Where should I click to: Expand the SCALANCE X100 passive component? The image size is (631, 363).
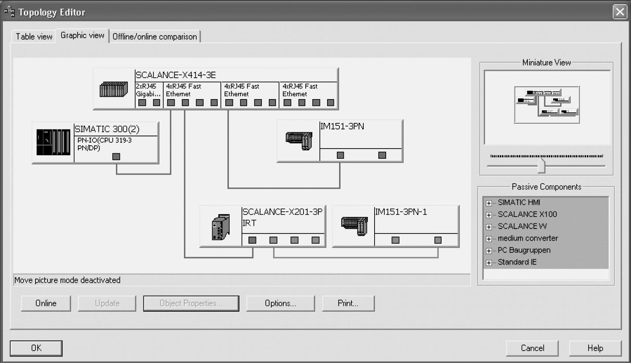pyautogui.click(x=489, y=215)
